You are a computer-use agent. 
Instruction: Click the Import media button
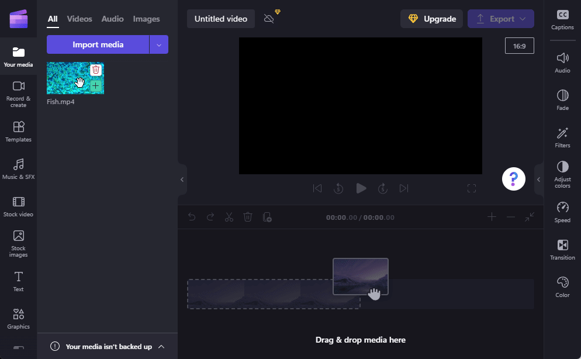pos(98,45)
